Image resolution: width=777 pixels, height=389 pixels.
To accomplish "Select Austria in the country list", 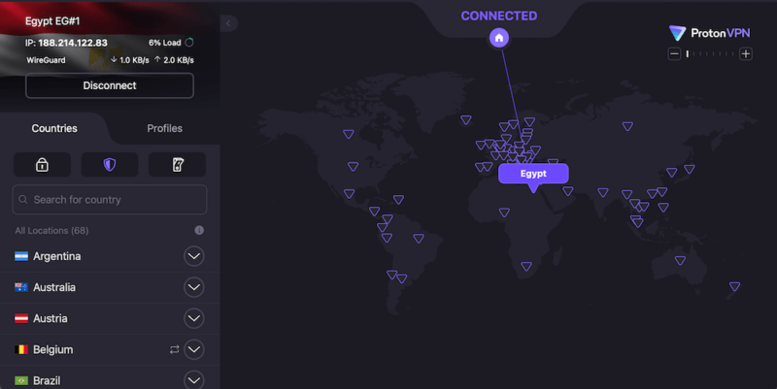I will point(51,318).
